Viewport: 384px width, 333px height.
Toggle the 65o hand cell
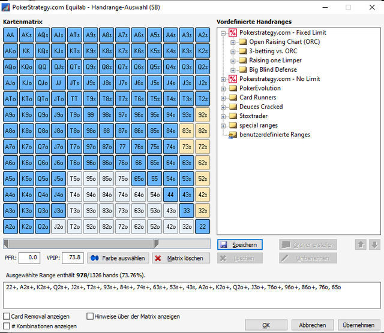pyautogui.click(x=139, y=178)
